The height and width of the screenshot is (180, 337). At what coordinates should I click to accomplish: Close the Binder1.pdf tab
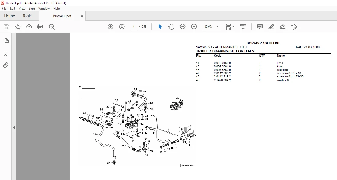(x=82, y=16)
